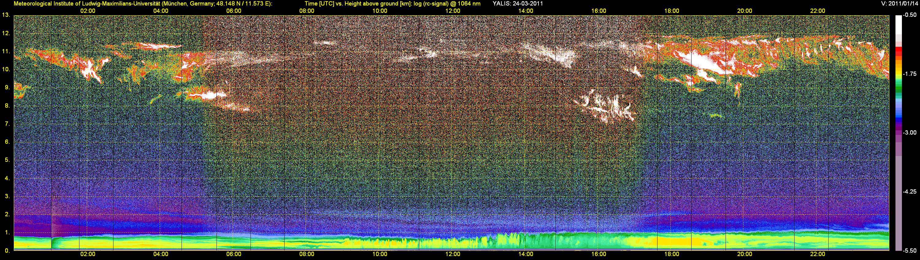Click 02:00 on the lower time axis

click(88, 254)
